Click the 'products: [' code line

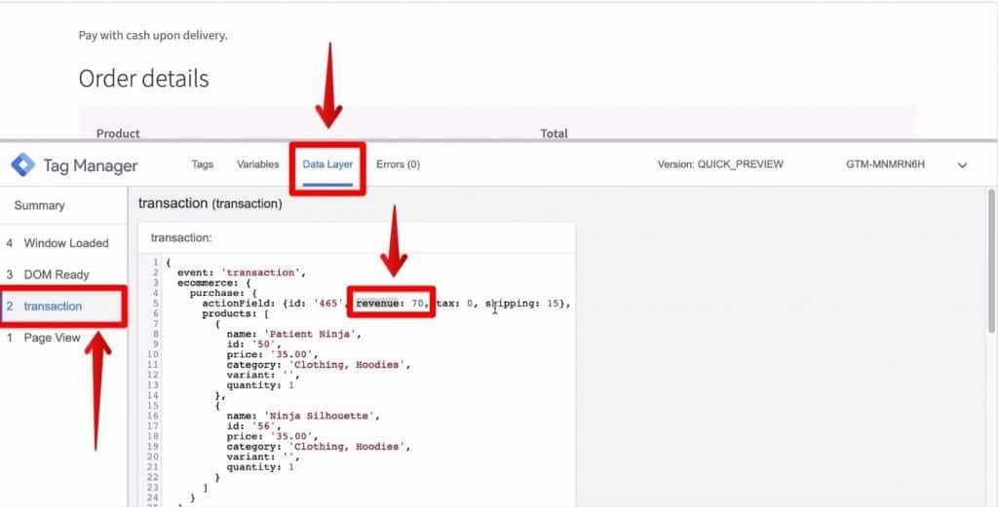point(236,313)
